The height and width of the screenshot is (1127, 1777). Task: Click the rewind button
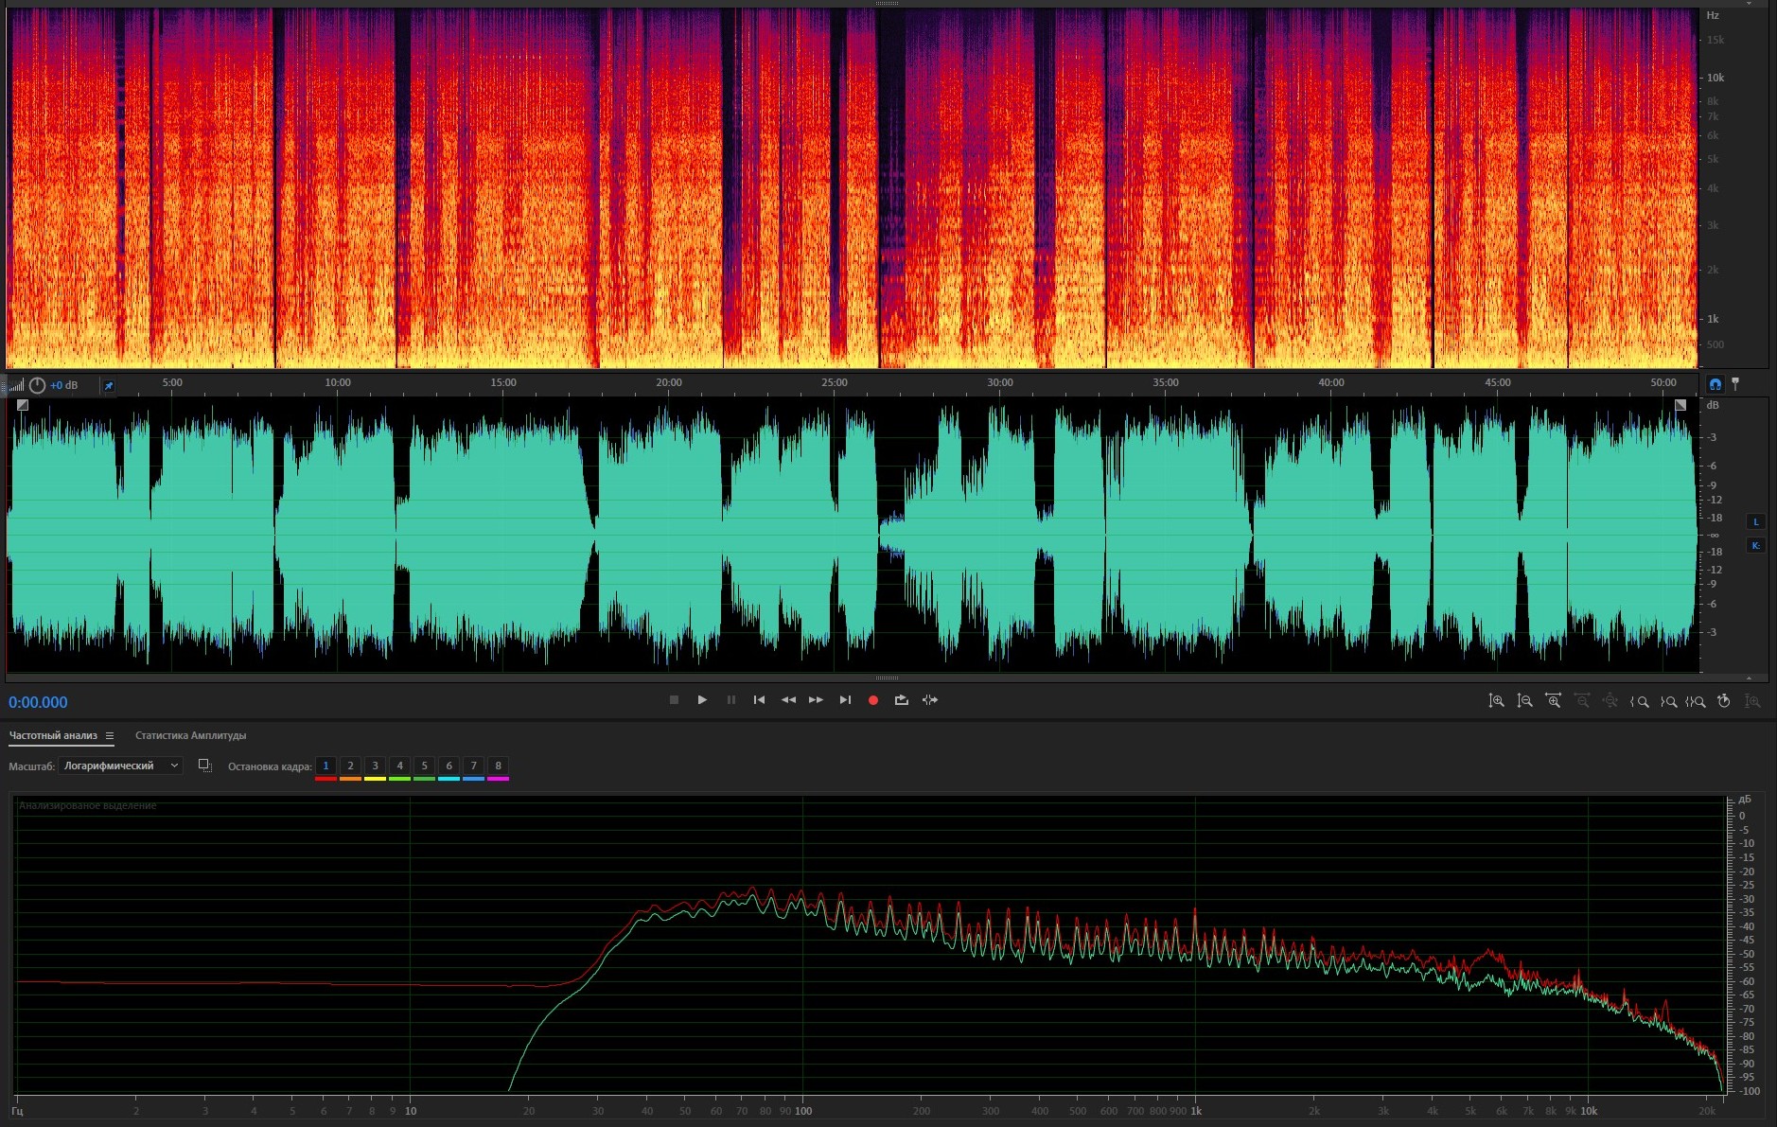click(x=787, y=700)
